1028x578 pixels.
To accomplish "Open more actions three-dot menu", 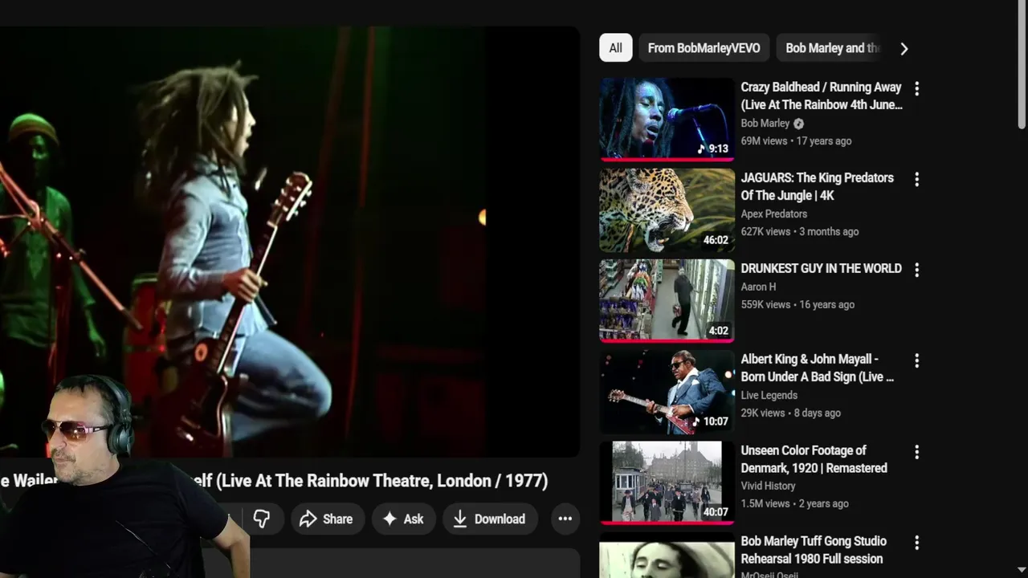I will 565,519.
